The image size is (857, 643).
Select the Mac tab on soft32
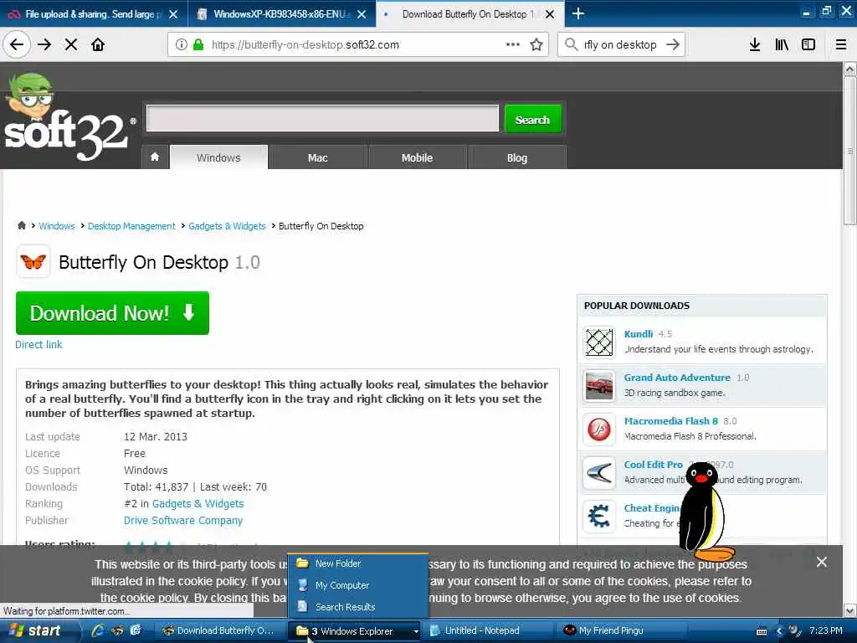pyautogui.click(x=317, y=157)
